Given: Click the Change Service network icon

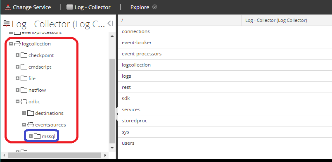Looking at the screenshot, I should pyautogui.click(x=8, y=7).
